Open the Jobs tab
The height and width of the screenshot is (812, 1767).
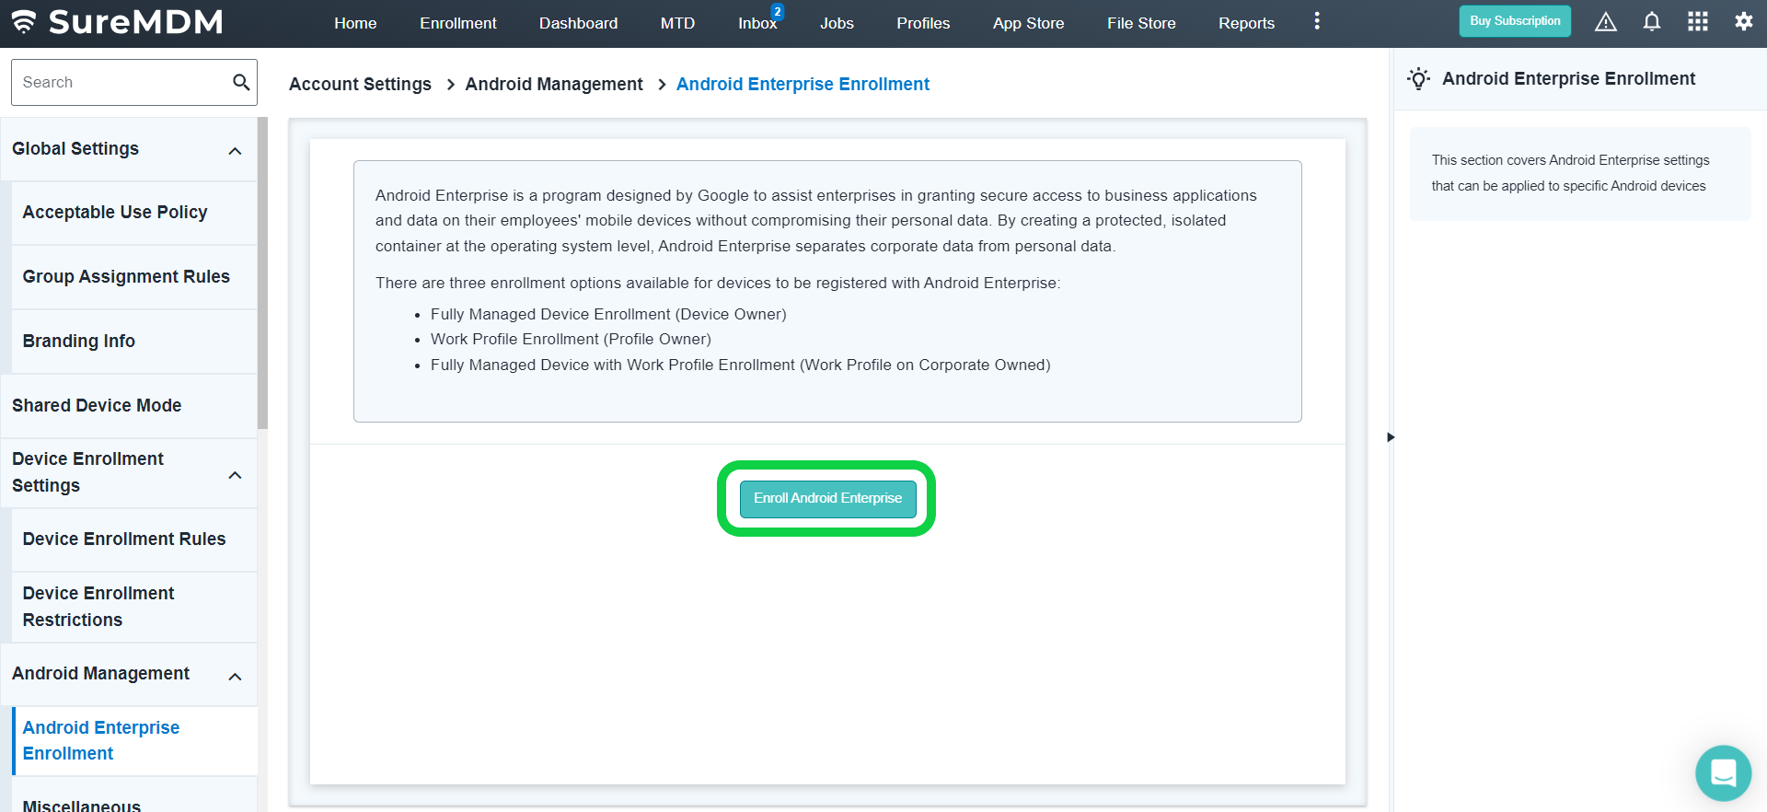(x=837, y=23)
